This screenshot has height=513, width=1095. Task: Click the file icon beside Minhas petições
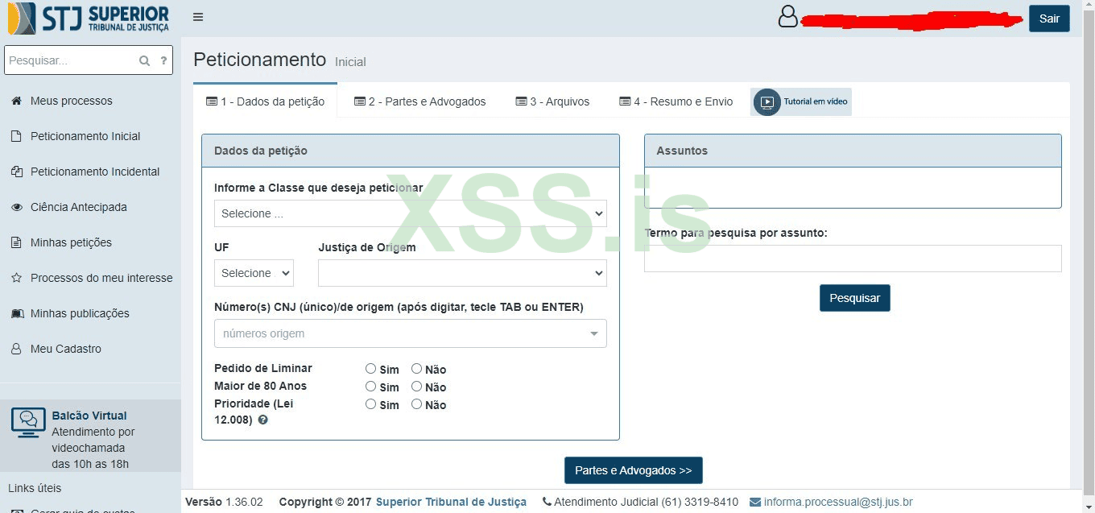tap(16, 242)
